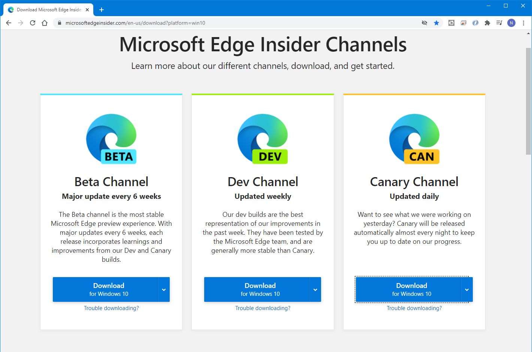Viewport: 532px width, 352px height.
Task: Expand Canary Channel download options arrow
Action: point(467,289)
